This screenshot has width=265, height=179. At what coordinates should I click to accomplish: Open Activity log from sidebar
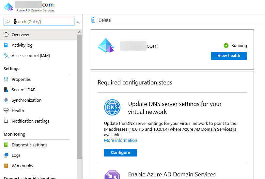pos(22,45)
